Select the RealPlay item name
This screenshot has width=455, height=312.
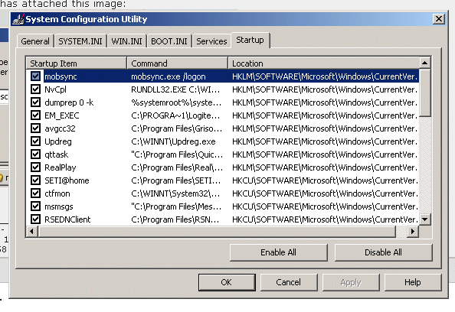(x=61, y=167)
